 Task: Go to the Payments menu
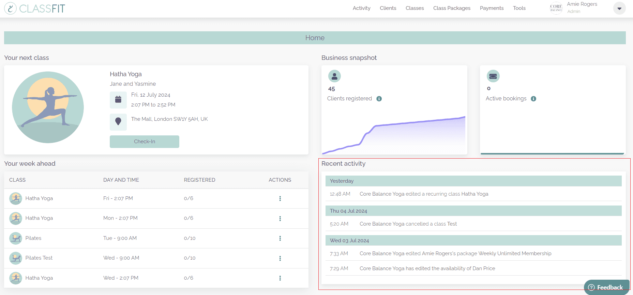(491, 8)
